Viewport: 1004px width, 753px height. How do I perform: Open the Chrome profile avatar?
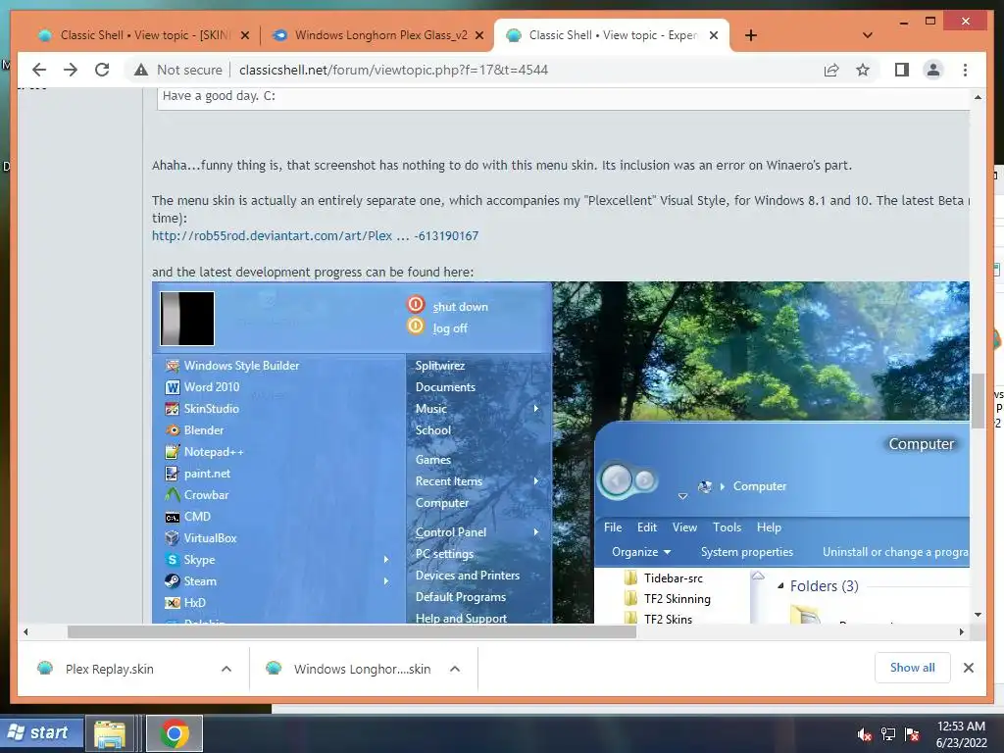pyautogui.click(x=933, y=70)
